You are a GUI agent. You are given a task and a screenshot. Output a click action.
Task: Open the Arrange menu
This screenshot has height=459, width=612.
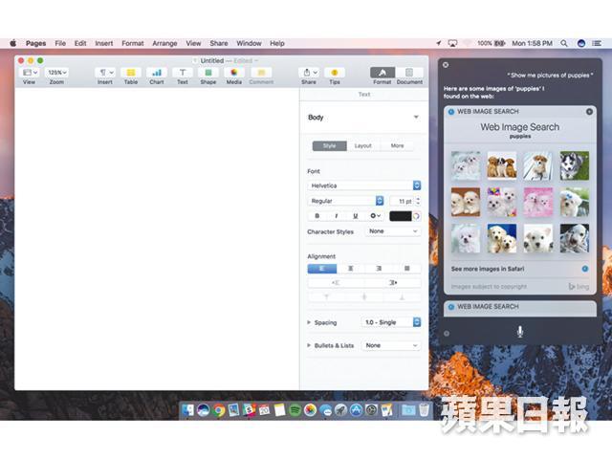pyautogui.click(x=164, y=43)
